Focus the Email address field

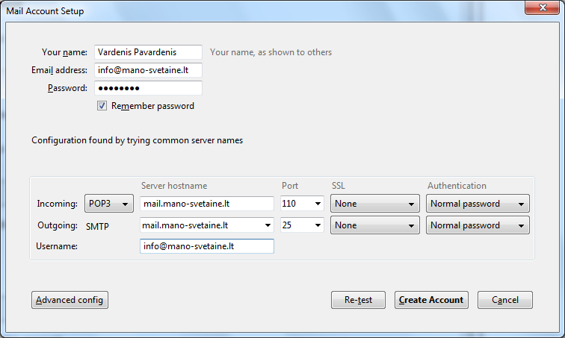click(x=148, y=70)
